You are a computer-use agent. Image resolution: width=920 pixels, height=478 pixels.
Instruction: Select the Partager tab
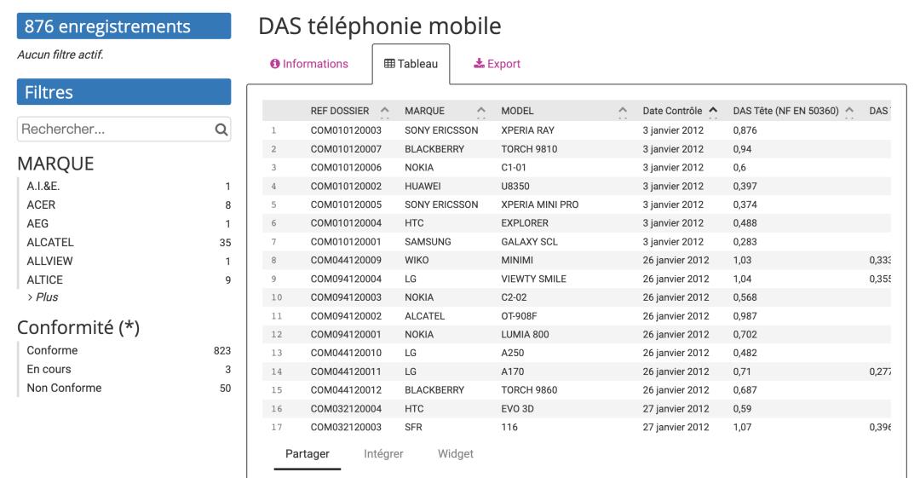(308, 454)
